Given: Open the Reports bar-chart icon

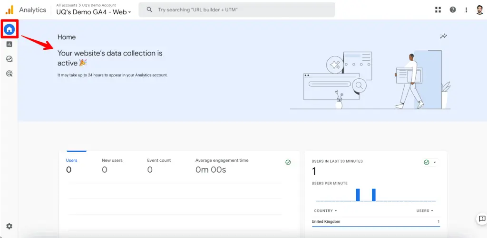Looking at the screenshot, I should click(x=10, y=44).
